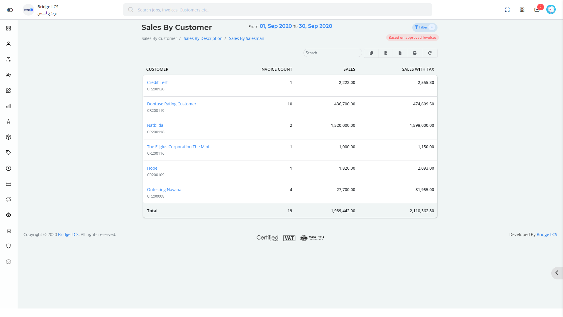563x317 pixels.
Task: Sort by INVOICE COUNT column header
Action: 276,69
